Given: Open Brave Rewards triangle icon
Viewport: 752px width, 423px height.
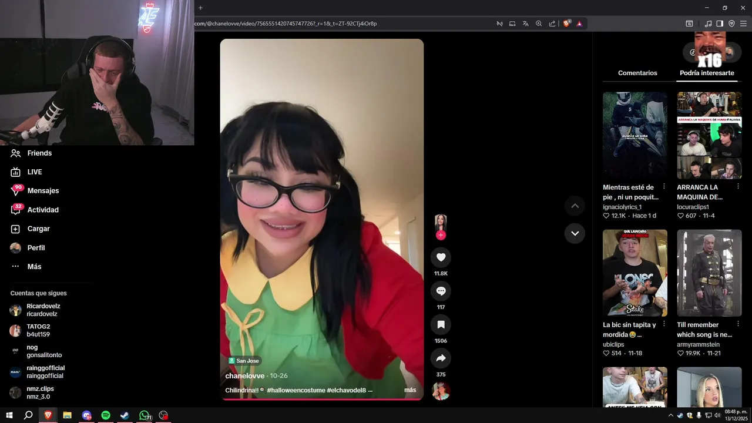Looking at the screenshot, I should coord(579,23).
